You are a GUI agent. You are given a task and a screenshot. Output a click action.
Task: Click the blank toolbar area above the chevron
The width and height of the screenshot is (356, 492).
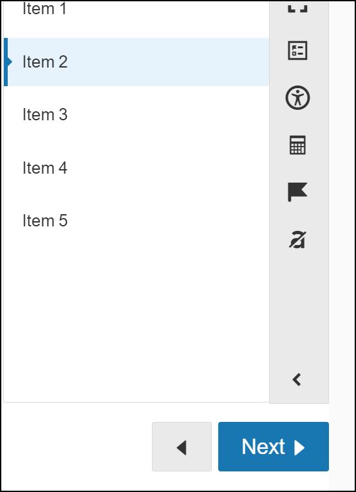pyautogui.click(x=299, y=307)
